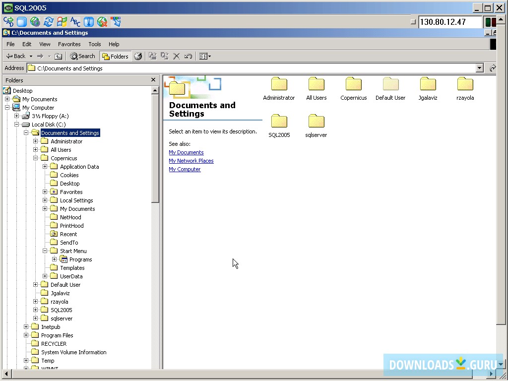508x381 pixels.
Task: Click the Move To folder icon
Action: [x=153, y=57]
